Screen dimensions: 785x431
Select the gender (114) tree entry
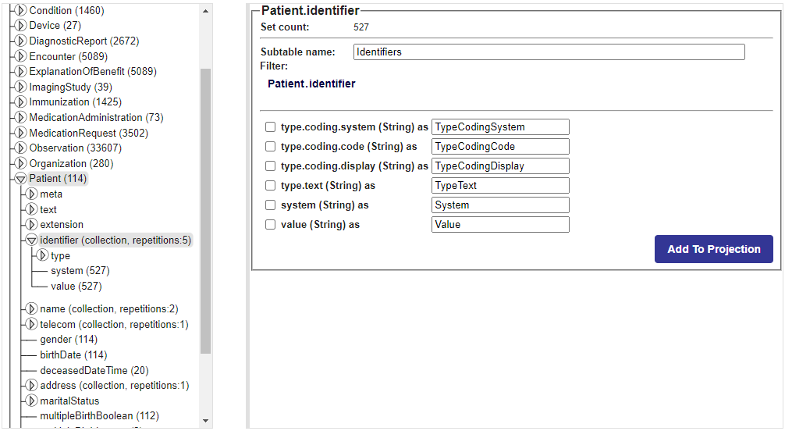pyautogui.click(x=69, y=340)
